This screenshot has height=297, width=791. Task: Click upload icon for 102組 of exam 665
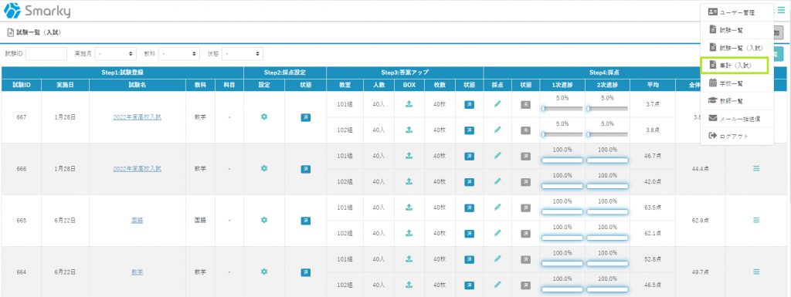(x=409, y=233)
